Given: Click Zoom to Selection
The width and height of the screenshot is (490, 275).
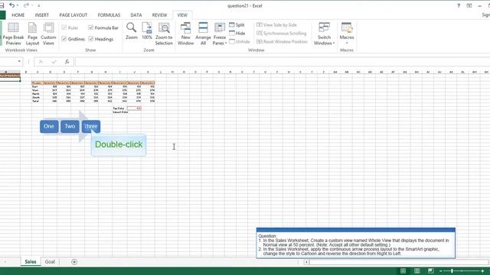Looking at the screenshot, I should click(x=164, y=34).
